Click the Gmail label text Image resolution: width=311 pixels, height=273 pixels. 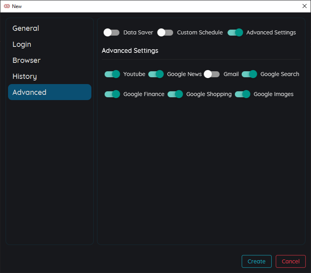231,74
